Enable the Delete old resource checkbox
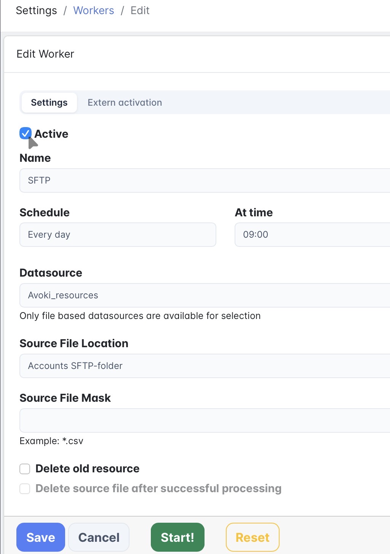This screenshot has width=390, height=554. pyautogui.click(x=25, y=469)
